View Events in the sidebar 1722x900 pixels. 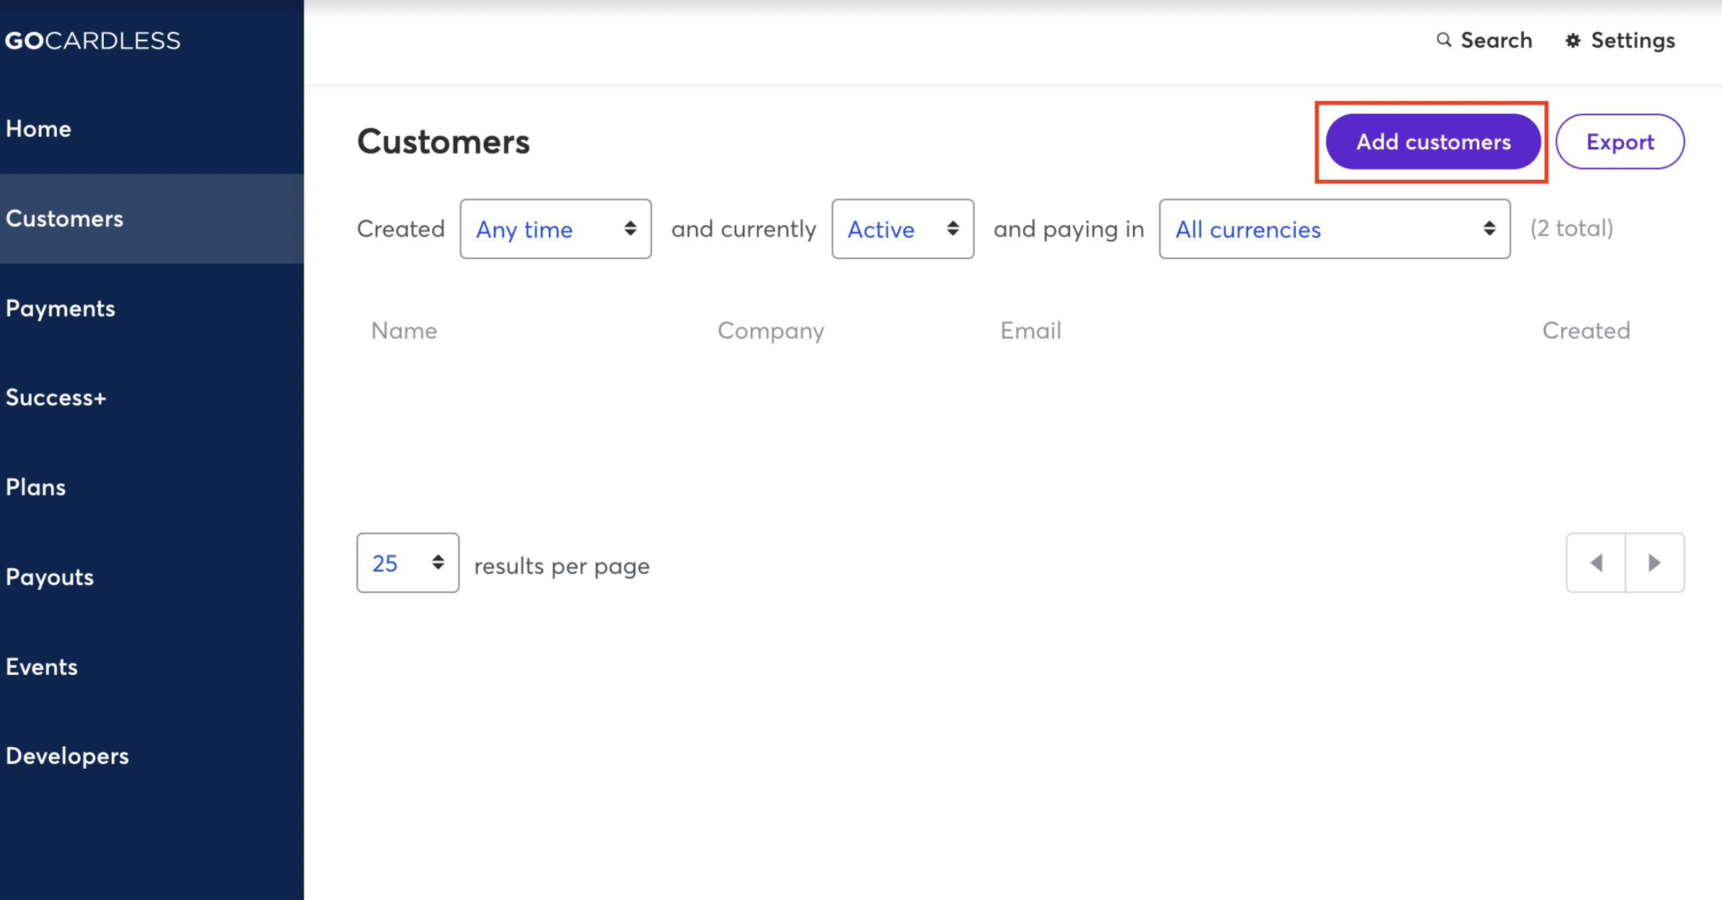pos(151,666)
